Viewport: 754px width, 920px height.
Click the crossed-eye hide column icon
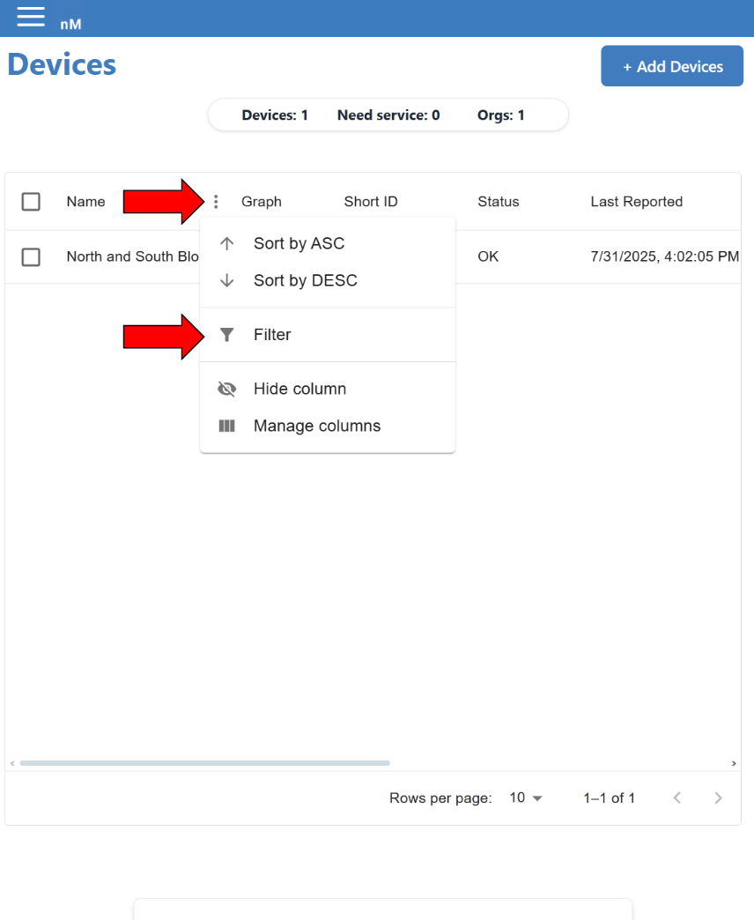click(x=227, y=389)
